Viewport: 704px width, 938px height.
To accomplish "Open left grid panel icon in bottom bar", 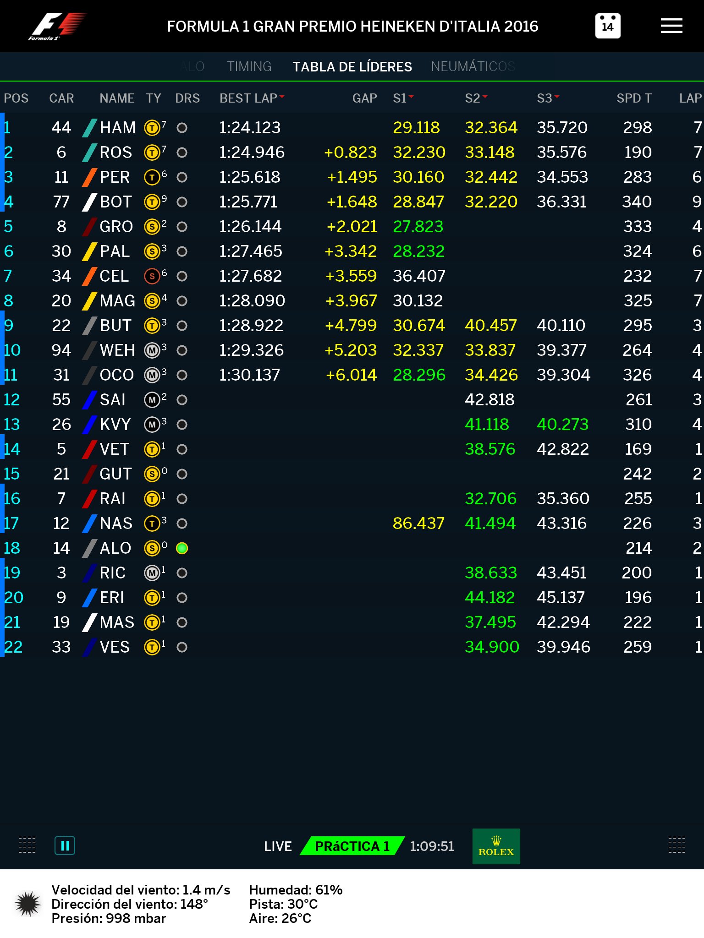I will 27,845.
